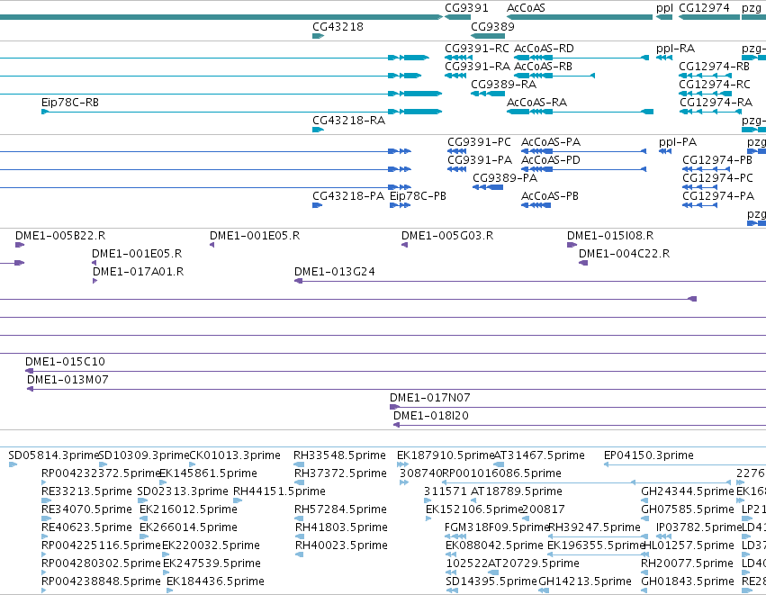
Task: Select the CG9391-RA transcript label
Action: (477, 67)
